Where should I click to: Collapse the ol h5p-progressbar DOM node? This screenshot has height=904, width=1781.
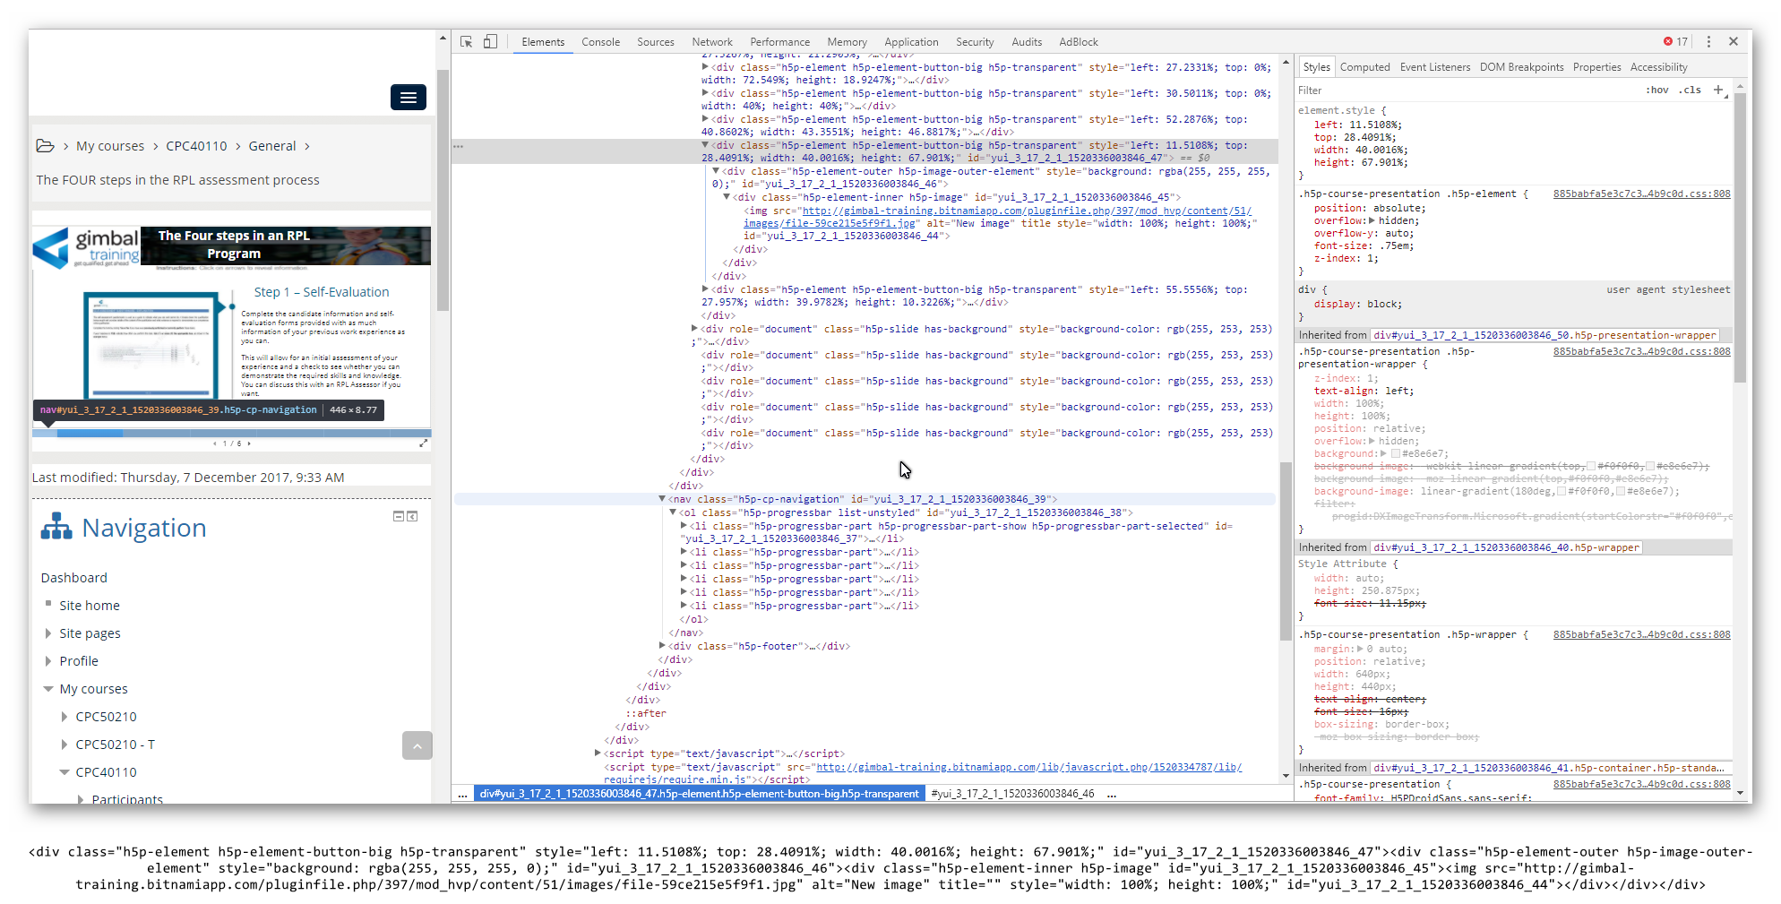[x=673, y=512]
